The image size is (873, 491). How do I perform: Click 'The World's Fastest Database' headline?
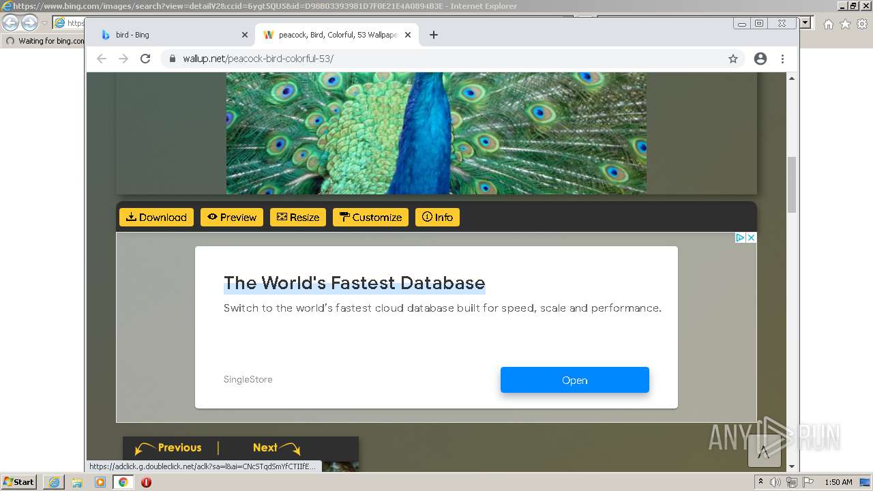[x=355, y=283]
